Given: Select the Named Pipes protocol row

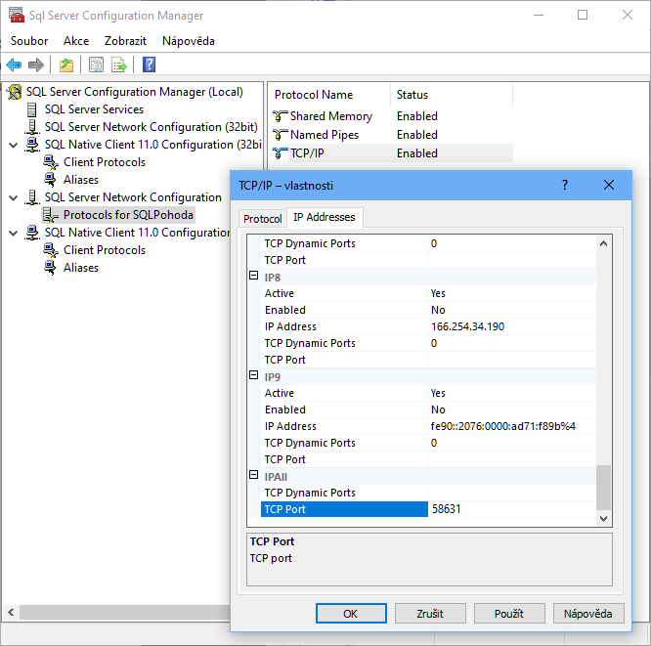Looking at the screenshot, I should [392, 135].
